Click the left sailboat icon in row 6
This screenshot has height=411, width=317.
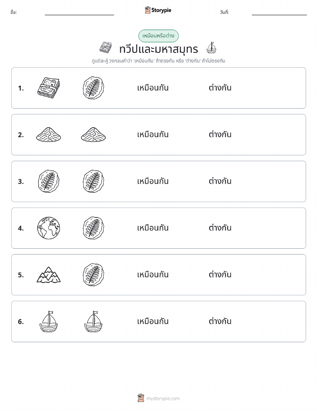click(49, 321)
